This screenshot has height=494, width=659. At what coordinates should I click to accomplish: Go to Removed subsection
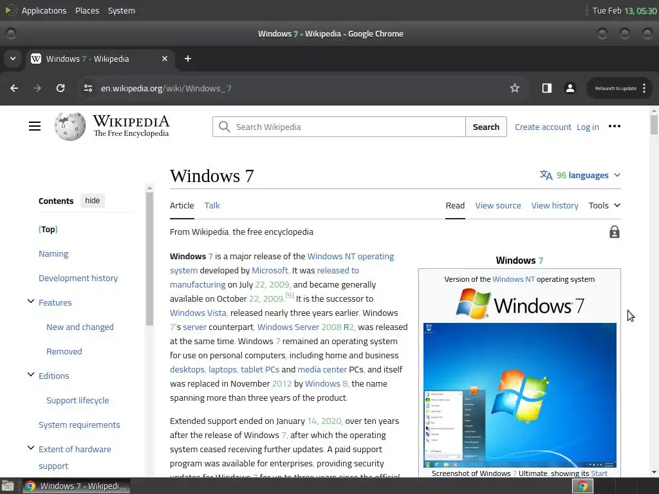(64, 351)
